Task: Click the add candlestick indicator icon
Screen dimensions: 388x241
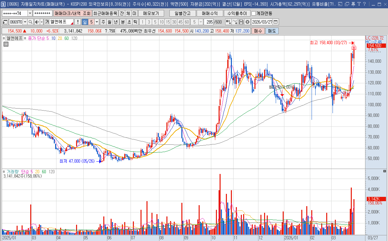Action: click(x=229, y=22)
